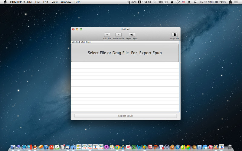Open the Help menu
Screen dimensions: 242x151
(77, 2)
